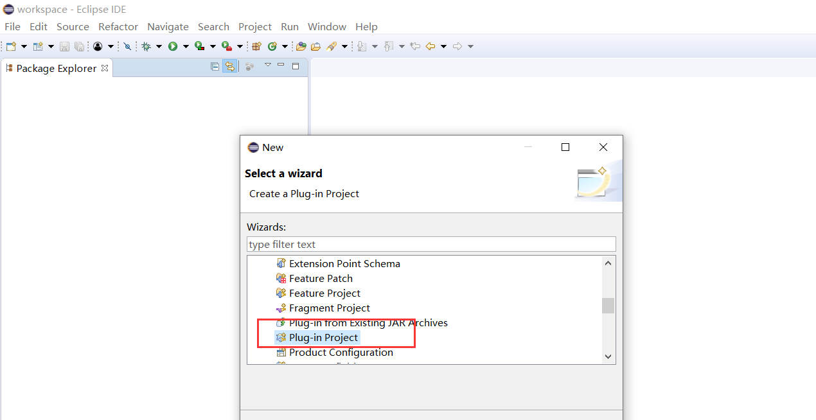Click the Search flashlight toolbar icon
Image resolution: width=816 pixels, height=420 pixels.
click(332, 46)
